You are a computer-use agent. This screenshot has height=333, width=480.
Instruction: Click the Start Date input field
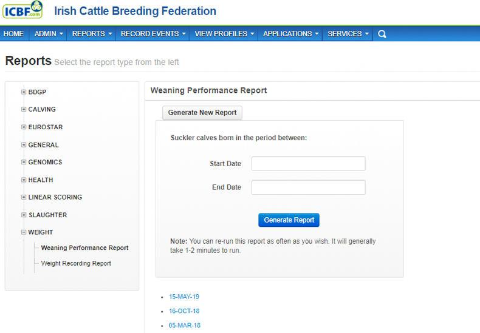coord(308,164)
